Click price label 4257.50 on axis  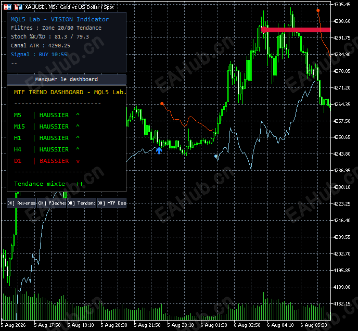coord(342,121)
